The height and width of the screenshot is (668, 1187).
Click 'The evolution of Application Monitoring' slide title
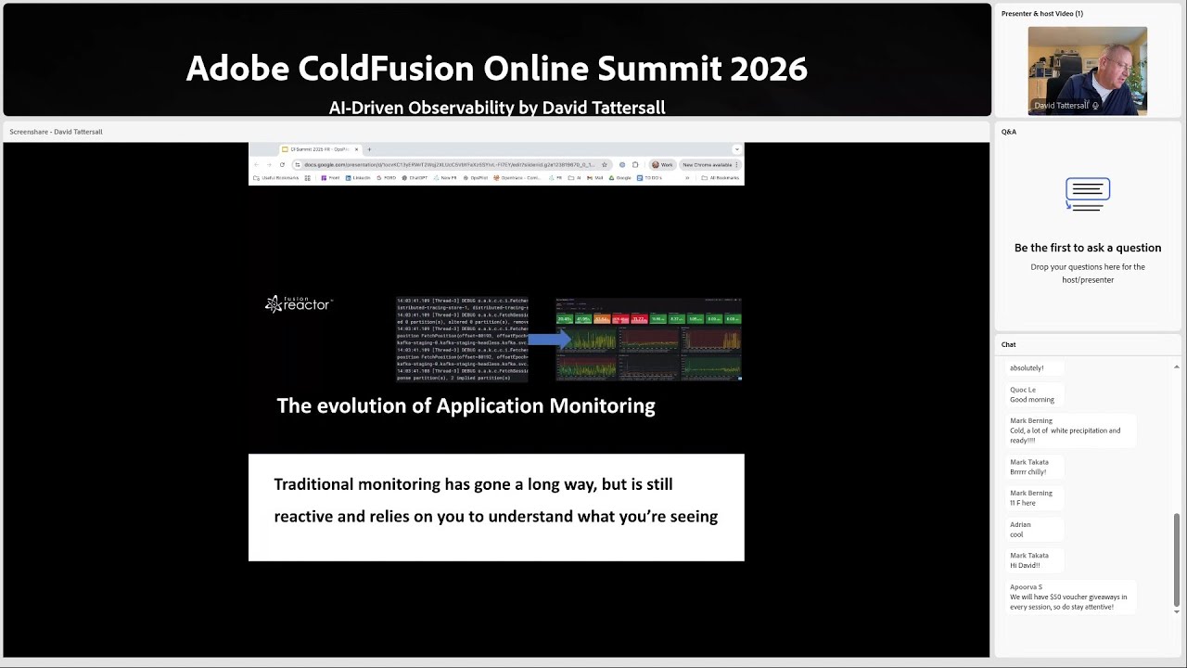coord(466,405)
